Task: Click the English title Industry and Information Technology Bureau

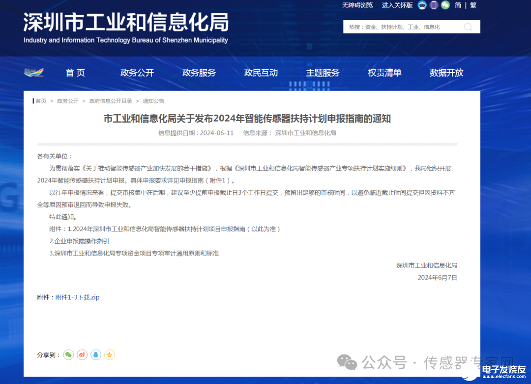Action: coord(126,40)
